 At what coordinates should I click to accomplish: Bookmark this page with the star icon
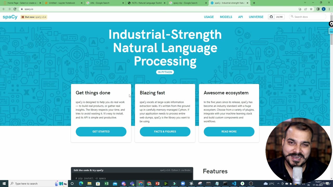[311, 9]
